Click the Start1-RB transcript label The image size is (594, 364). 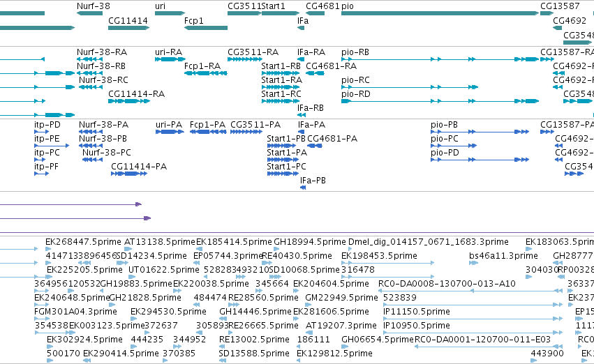click(x=281, y=66)
